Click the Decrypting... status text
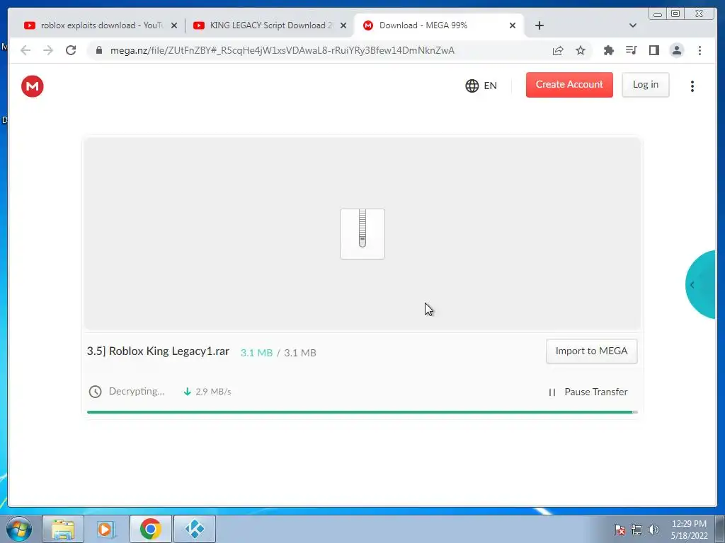 pos(137,392)
